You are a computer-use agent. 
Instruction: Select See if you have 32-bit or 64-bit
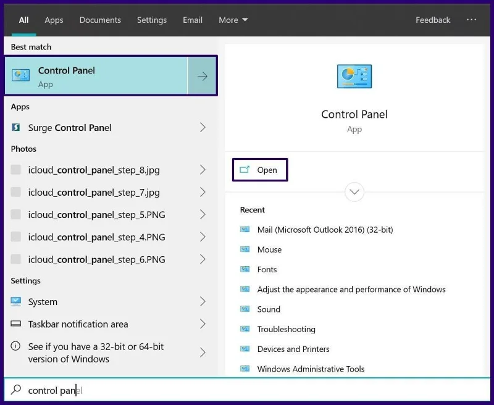click(96, 353)
